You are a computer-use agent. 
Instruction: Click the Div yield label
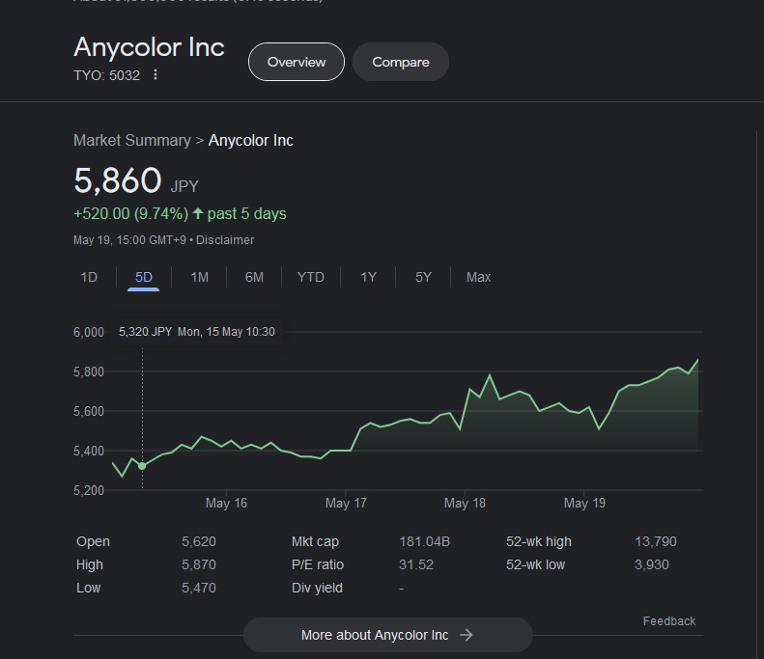pyautogui.click(x=317, y=588)
